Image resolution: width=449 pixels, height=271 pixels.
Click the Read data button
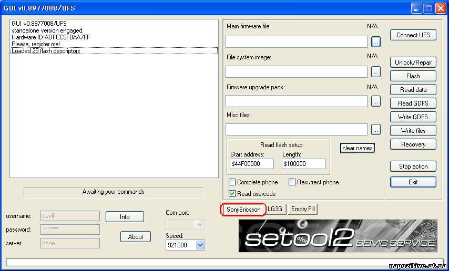pos(413,90)
